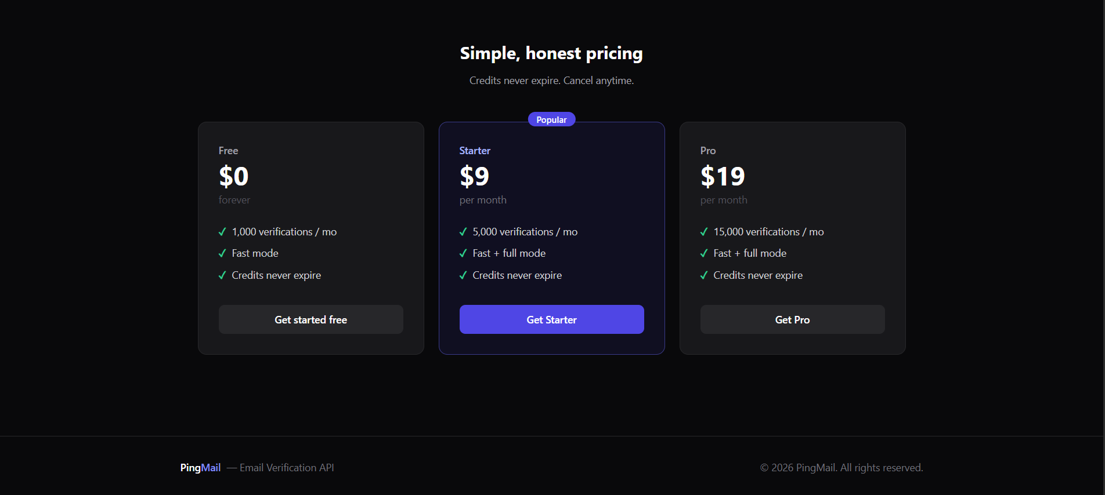Click the copyright 2026 PingMail footer text
The height and width of the screenshot is (495, 1105).
842,468
